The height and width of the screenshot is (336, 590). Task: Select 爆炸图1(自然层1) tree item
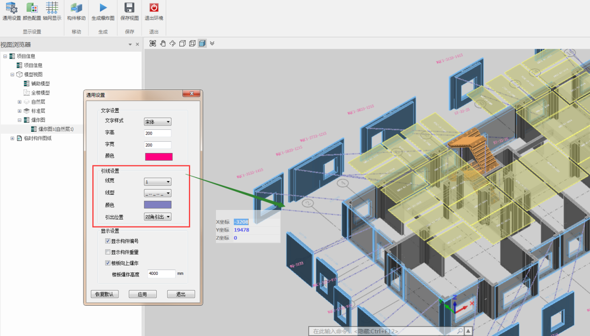click(x=56, y=129)
